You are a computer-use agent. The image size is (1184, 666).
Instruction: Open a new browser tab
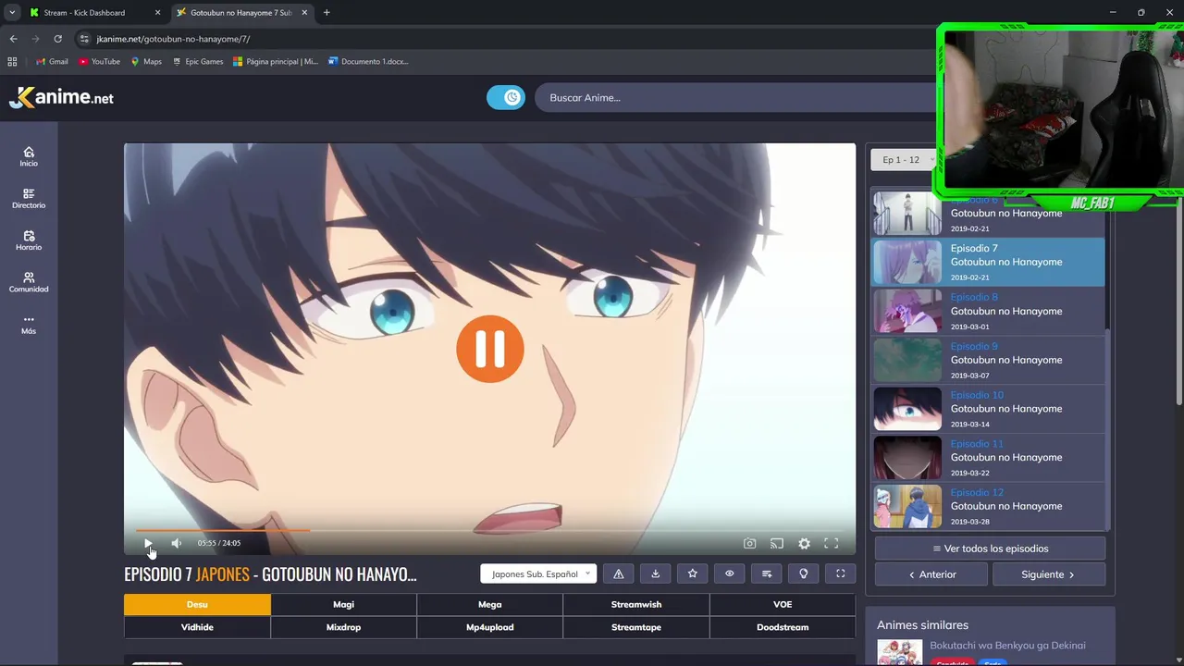click(327, 13)
